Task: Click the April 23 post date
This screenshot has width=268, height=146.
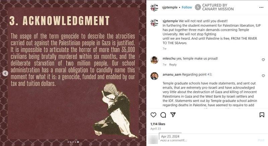Action: coord(155,128)
